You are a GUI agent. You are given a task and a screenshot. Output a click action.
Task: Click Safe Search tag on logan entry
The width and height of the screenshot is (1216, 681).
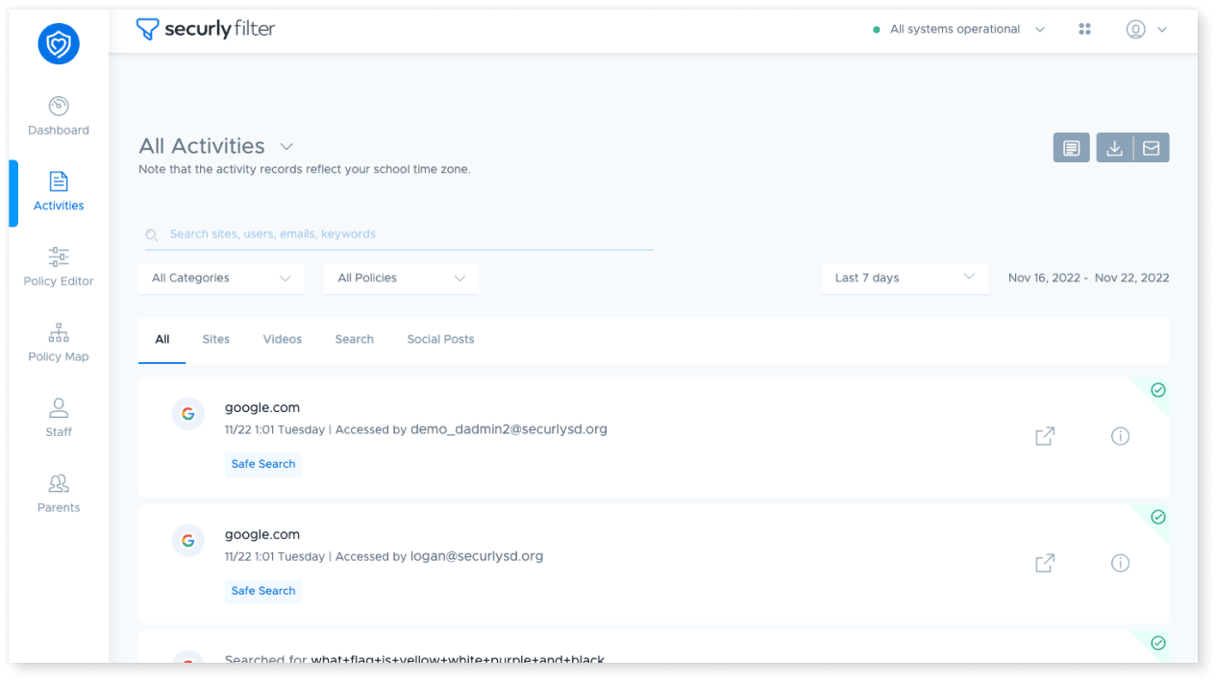click(x=263, y=592)
